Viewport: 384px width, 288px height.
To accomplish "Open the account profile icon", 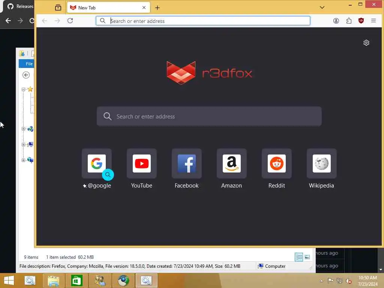I will click(336, 21).
